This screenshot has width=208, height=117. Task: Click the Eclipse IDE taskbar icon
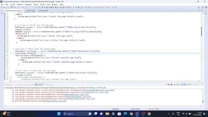tap(137, 114)
